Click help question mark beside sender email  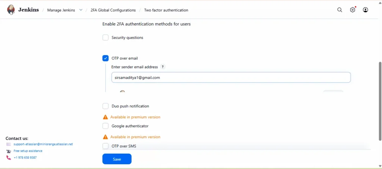(x=163, y=67)
